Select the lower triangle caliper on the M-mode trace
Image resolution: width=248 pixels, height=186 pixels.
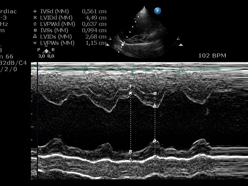(155, 141)
